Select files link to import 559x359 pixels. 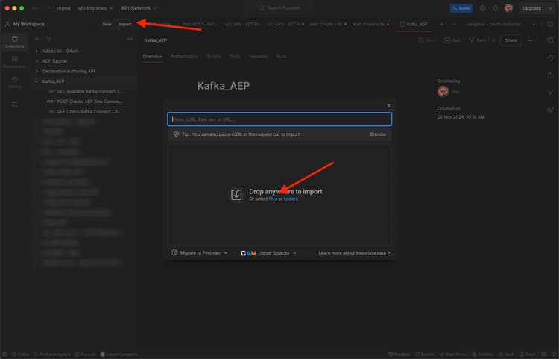[x=273, y=199]
